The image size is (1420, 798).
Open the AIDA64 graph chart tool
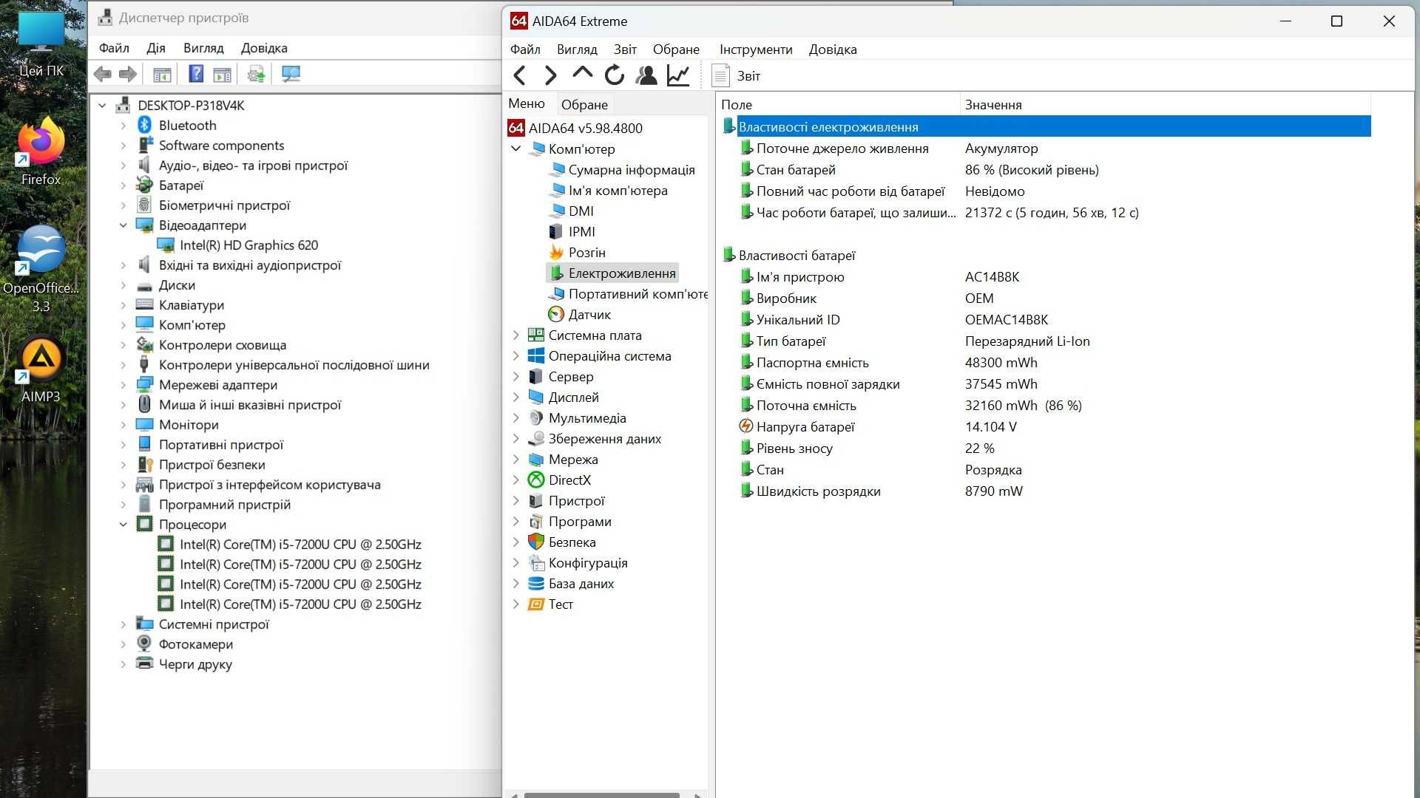678,75
